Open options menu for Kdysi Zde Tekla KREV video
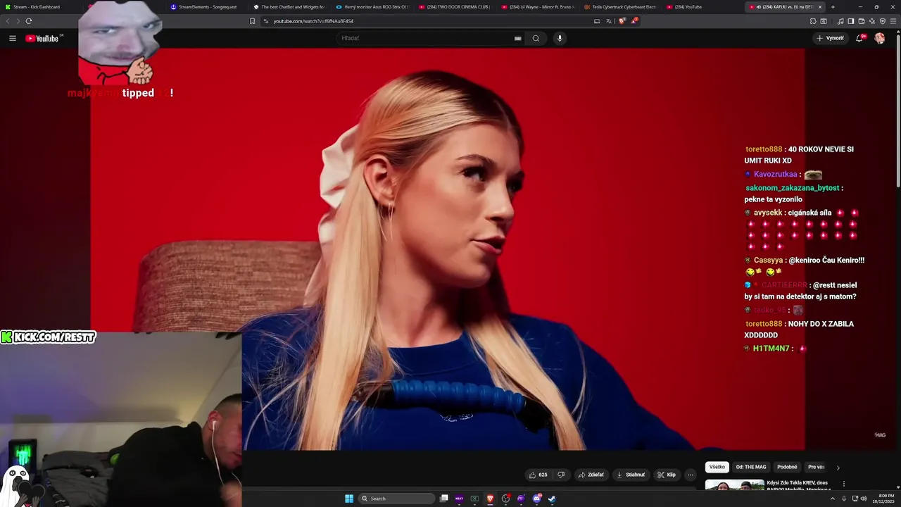Viewport: 901px width, 507px height. (843, 484)
